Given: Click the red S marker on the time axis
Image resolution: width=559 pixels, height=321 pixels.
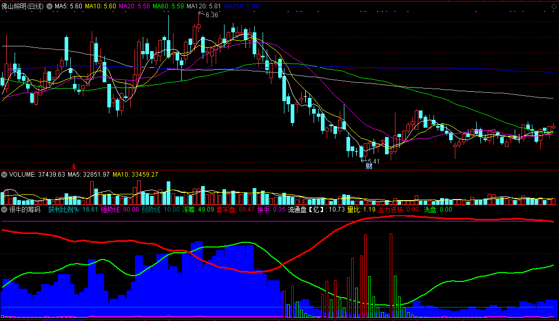Looking at the screenshot, I should 74,167.
